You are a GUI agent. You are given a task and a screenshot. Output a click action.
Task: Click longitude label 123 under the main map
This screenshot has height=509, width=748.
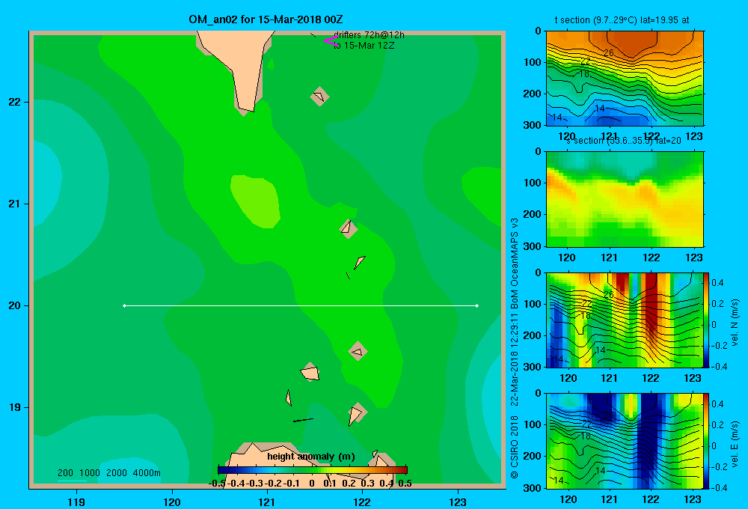(458, 502)
